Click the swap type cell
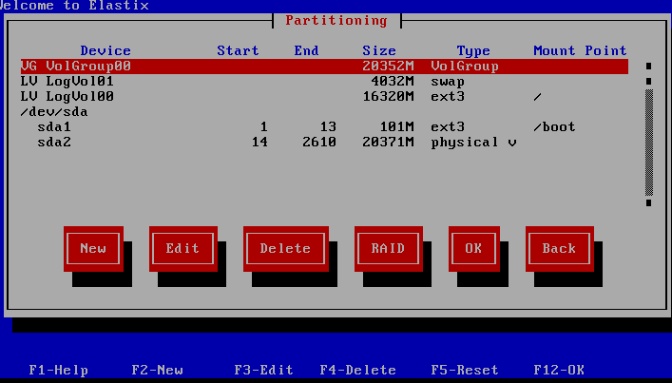The height and width of the screenshot is (383, 672). 448,82
